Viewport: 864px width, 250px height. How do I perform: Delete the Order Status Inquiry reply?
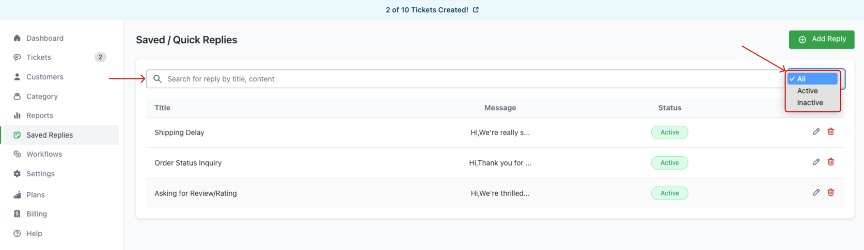click(x=831, y=162)
